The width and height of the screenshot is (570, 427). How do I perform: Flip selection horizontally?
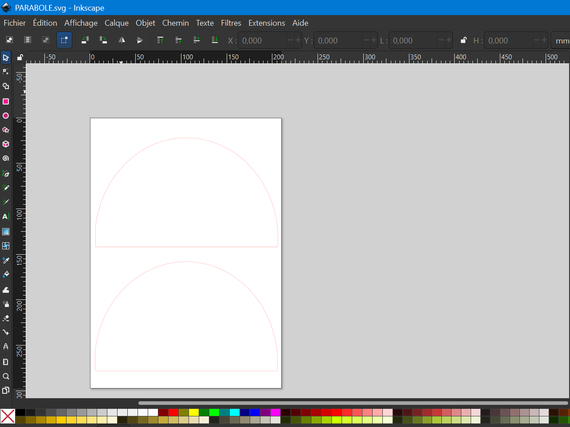click(122, 40)
